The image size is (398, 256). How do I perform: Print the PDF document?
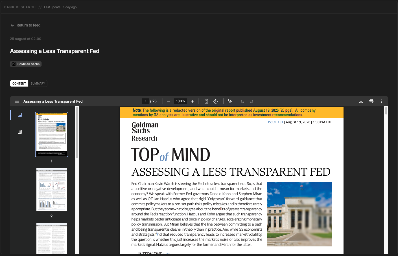pos(371,101)
